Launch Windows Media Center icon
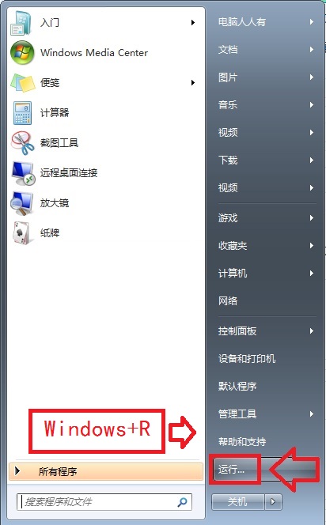This screenshot has width=326, height=525. tap(22, 52)
